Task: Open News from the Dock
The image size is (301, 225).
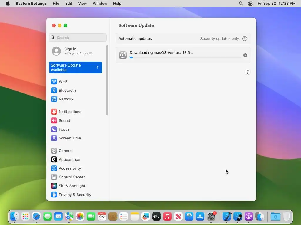Action: pos(178,217)
